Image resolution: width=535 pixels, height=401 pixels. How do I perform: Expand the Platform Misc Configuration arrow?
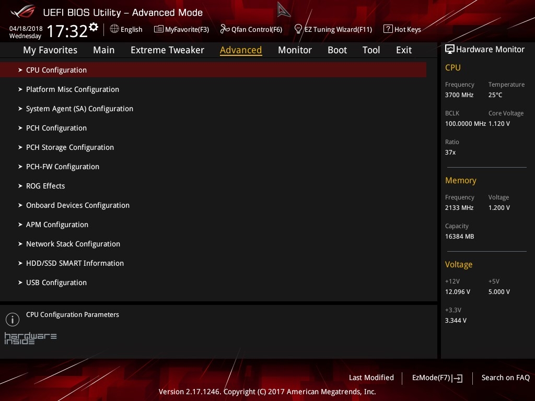coord(20,89)
